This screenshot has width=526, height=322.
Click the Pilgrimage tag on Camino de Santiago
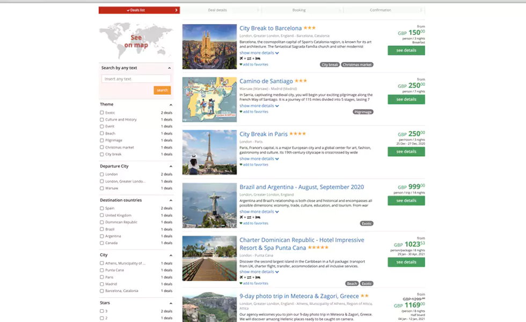[363, 112]
